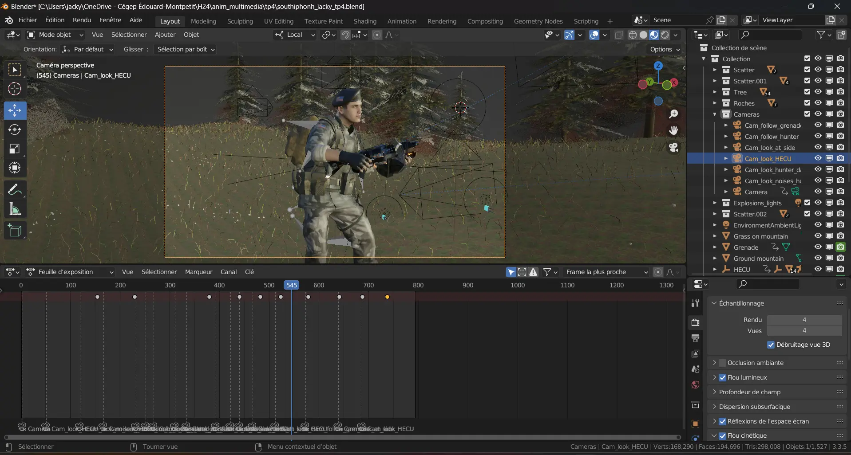Switch to the Shading workspace tab

point(365,21)
